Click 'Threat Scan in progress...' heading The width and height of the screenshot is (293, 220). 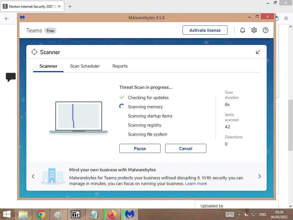coord(146,87)
